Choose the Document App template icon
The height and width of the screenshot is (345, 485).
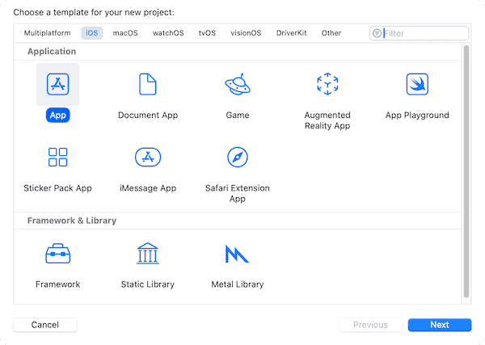(148, 84)
